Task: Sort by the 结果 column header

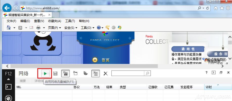Action: pos(111,87)
